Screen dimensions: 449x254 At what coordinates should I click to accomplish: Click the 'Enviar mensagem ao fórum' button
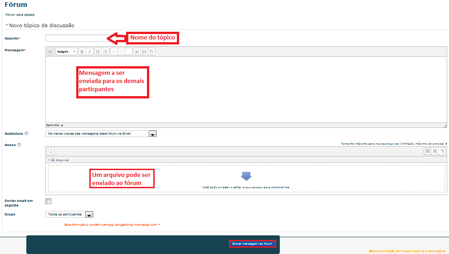click(x=252, y=244)
